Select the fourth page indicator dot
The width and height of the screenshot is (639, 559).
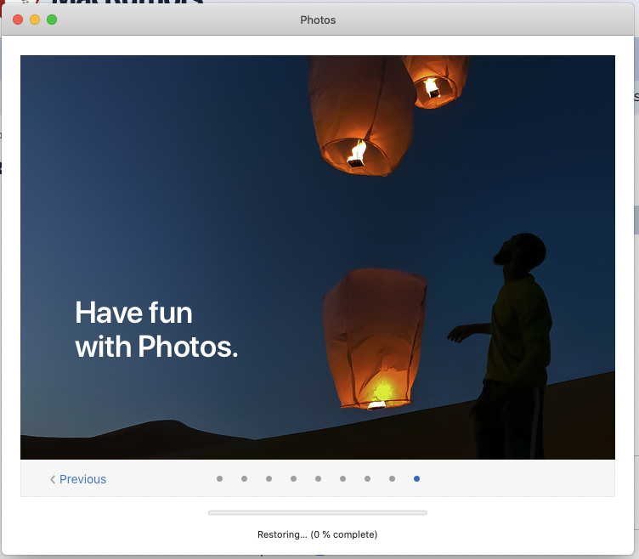point(293,479)
